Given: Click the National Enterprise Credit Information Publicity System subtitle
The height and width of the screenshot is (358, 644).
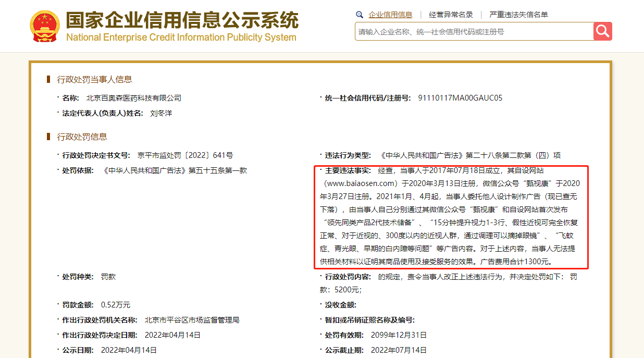Looking at the screenshot, I should point(181,38).
